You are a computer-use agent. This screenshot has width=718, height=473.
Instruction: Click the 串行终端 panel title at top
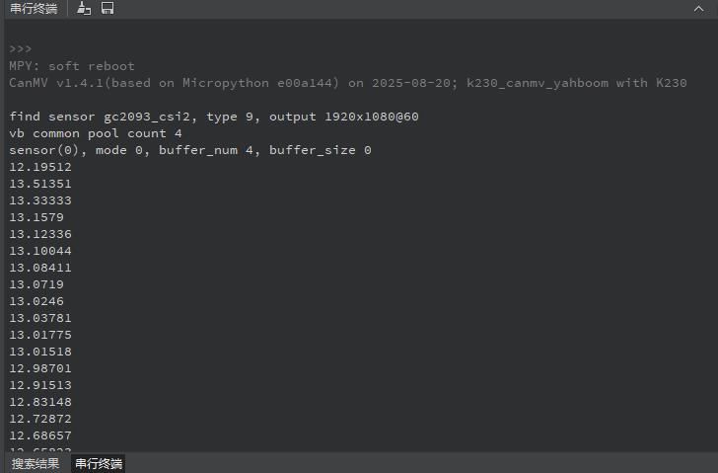(x=34, y=9)
